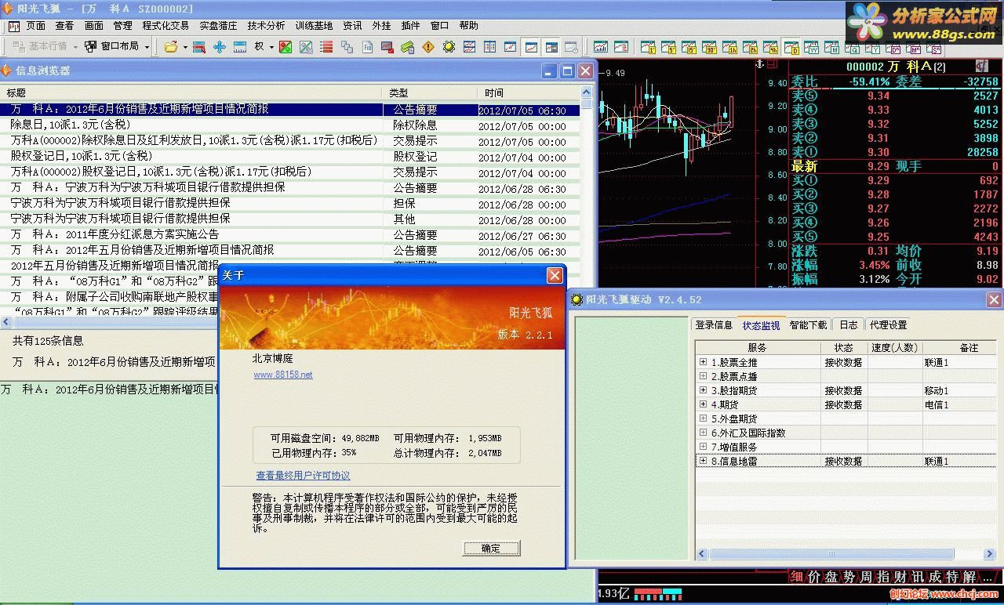This screenshot has width=1004, height=605.
Task: Toggle the Dn multi-day period button
Action: tap(892, 47)
